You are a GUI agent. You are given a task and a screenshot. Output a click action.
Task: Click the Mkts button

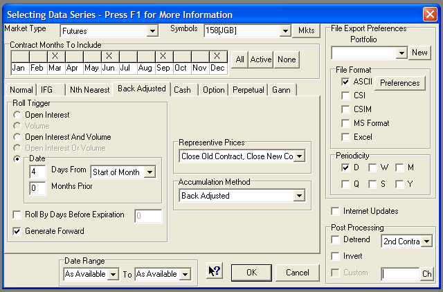tap(306, 30)
